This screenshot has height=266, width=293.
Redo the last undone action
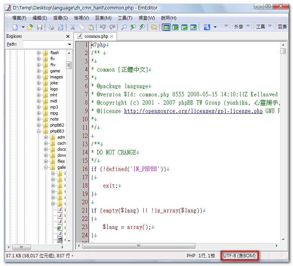pos(112,27)
